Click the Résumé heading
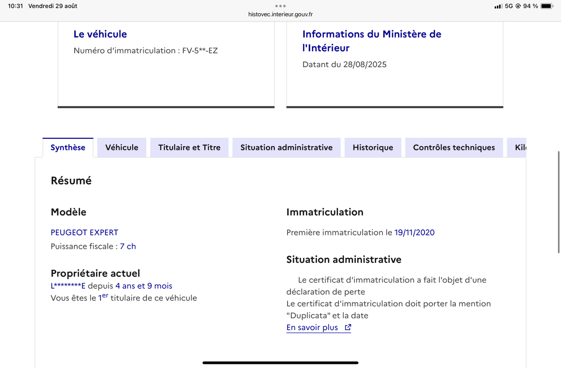561x368 pixels. 71,181
